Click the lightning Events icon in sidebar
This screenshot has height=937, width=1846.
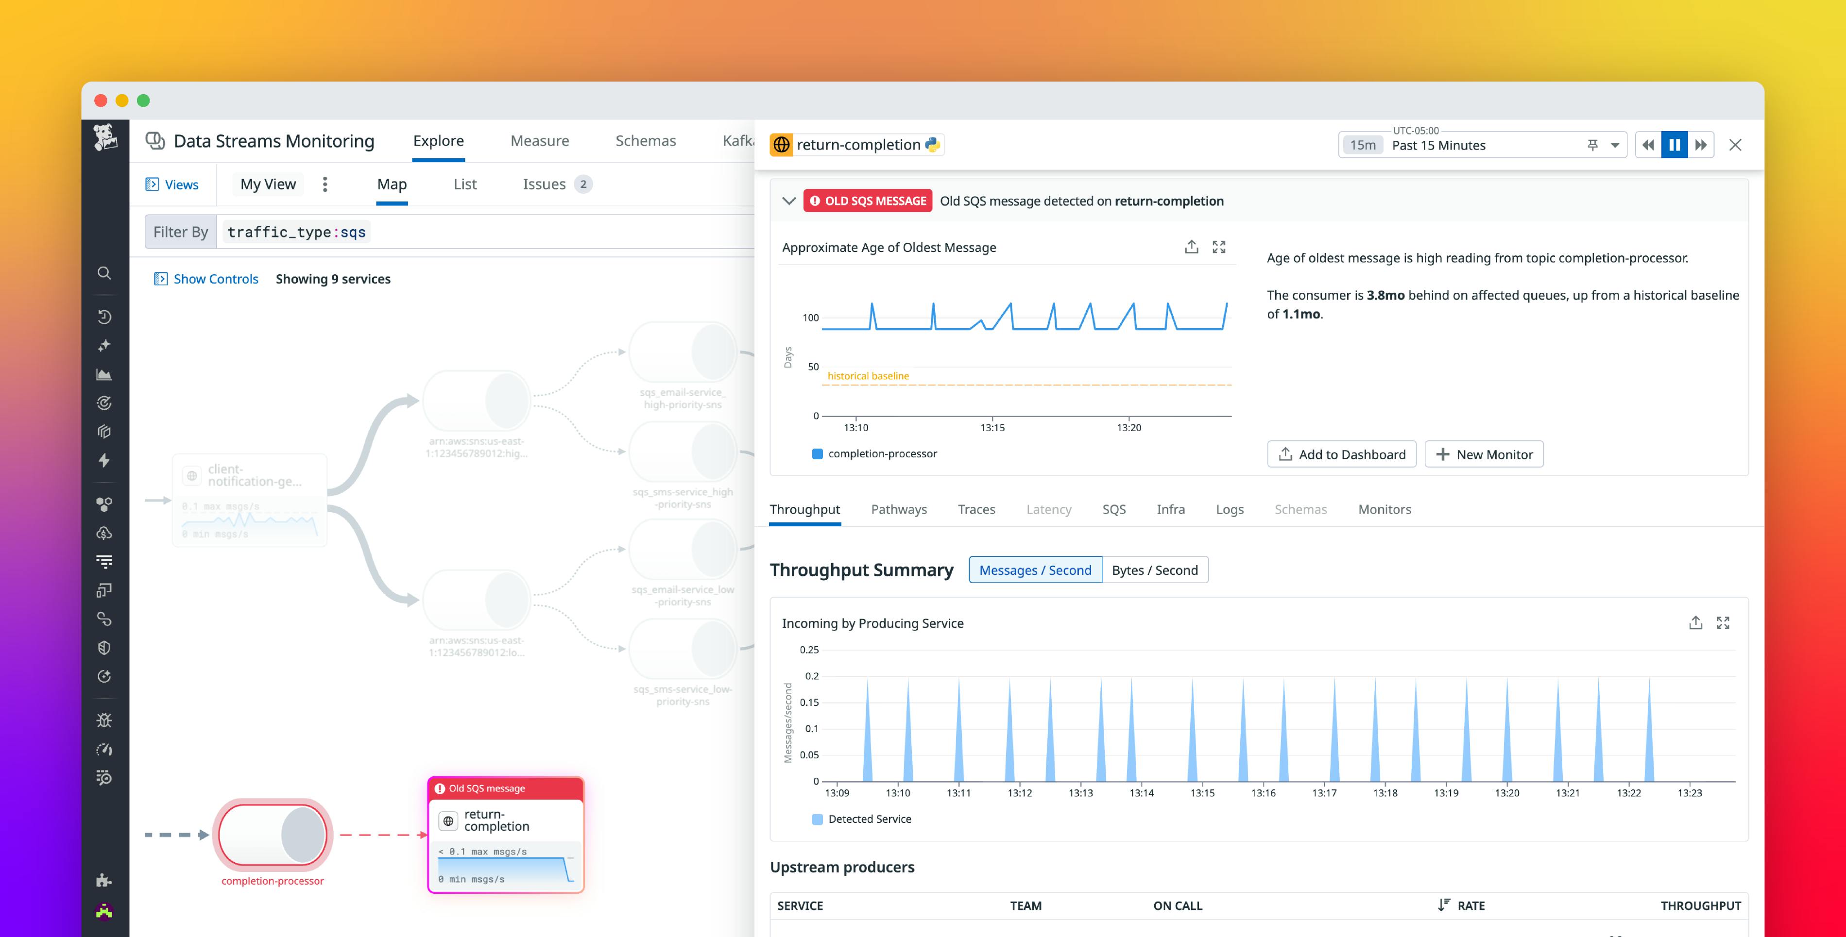(104, 461)
